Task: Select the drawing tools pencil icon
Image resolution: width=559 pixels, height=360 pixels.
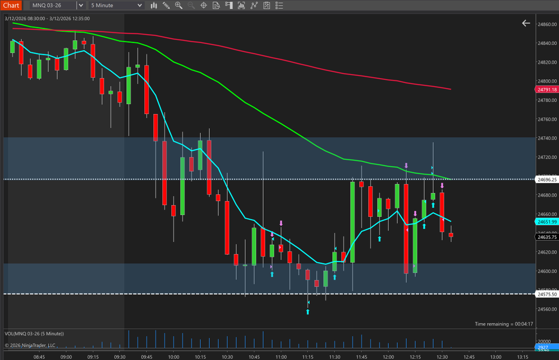Action: tap(166, 6)
